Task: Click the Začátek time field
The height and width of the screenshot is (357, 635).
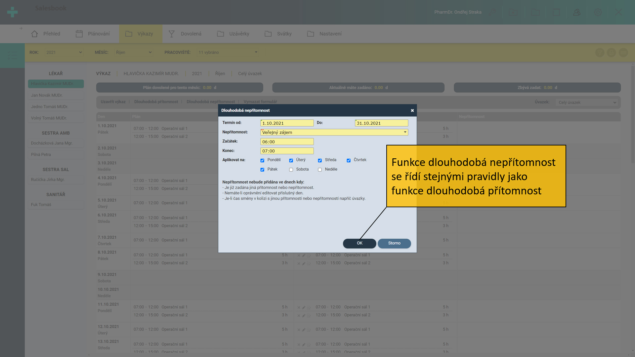Action: [x=287, y=142]
